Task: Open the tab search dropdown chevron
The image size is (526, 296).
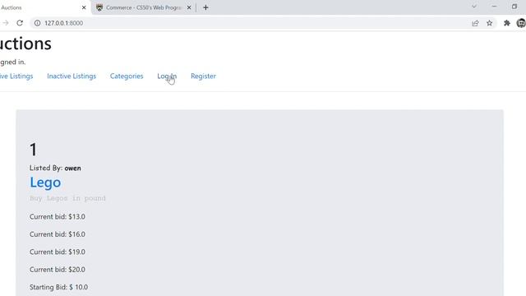Action: click(x=474, y=7)
